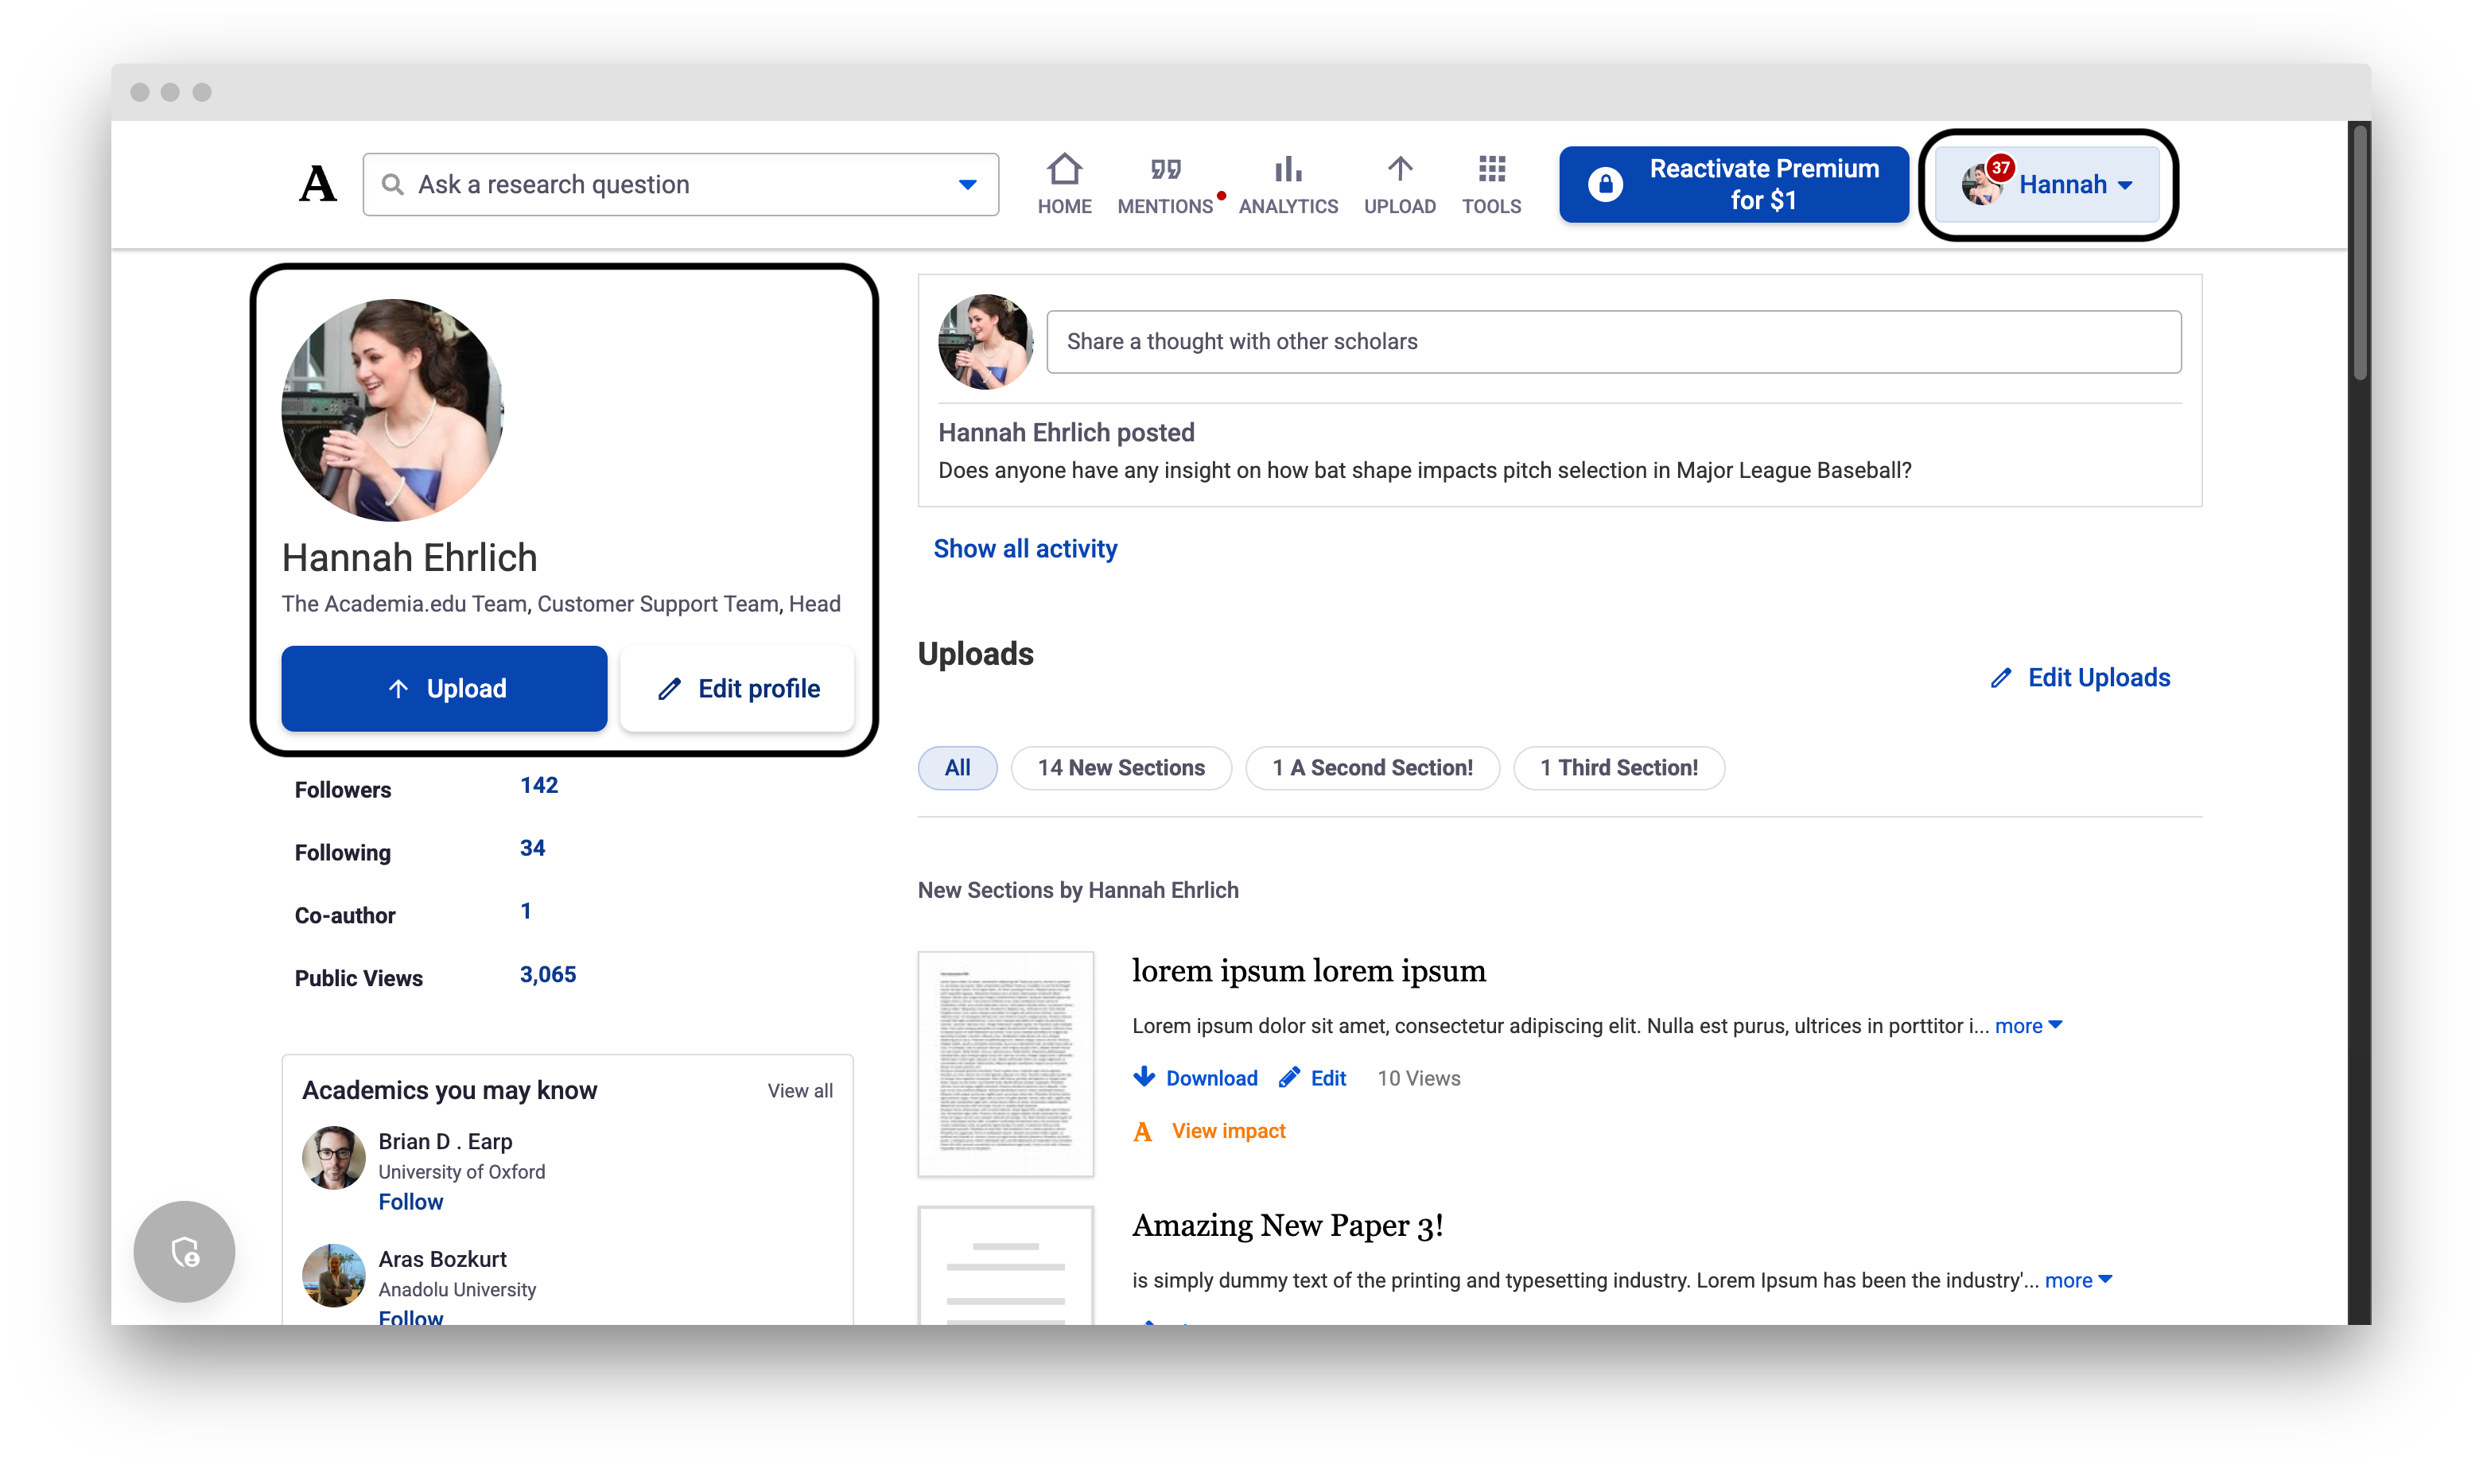Open the Mentions quote icon
Image resolution: width=2483 pixels, height=1484 pixels.
pos(1165,169)
